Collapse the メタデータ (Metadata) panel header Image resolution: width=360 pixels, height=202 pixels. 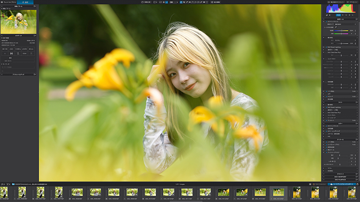pos(18,35)
